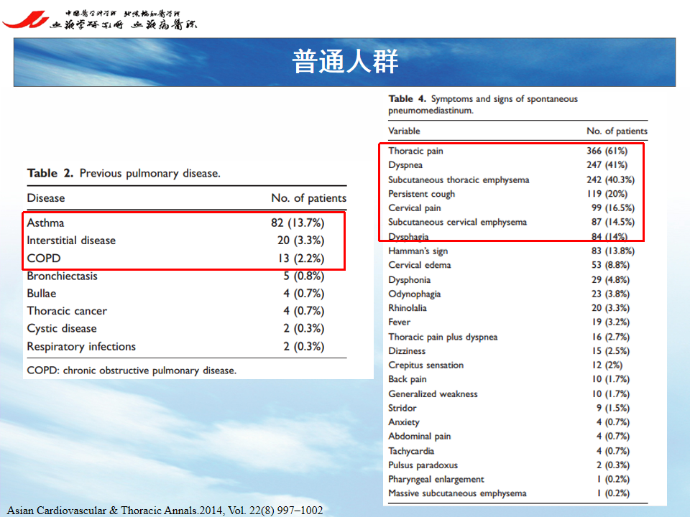Click the 'Dizziness' row label
The image size is (690, 517).
407,351
